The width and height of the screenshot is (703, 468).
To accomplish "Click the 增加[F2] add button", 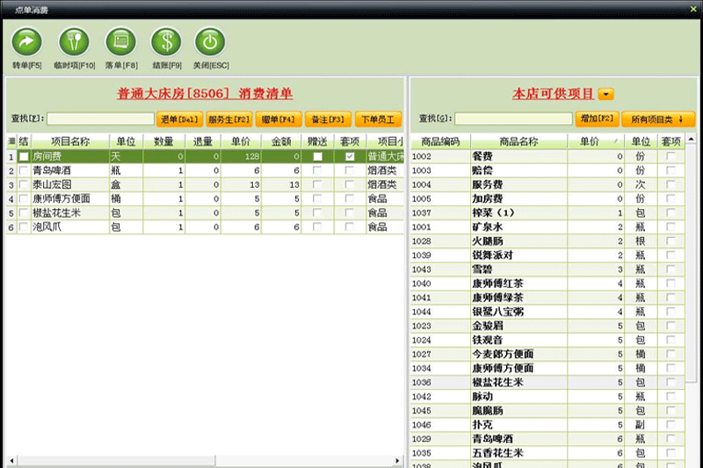I will 598,119.
